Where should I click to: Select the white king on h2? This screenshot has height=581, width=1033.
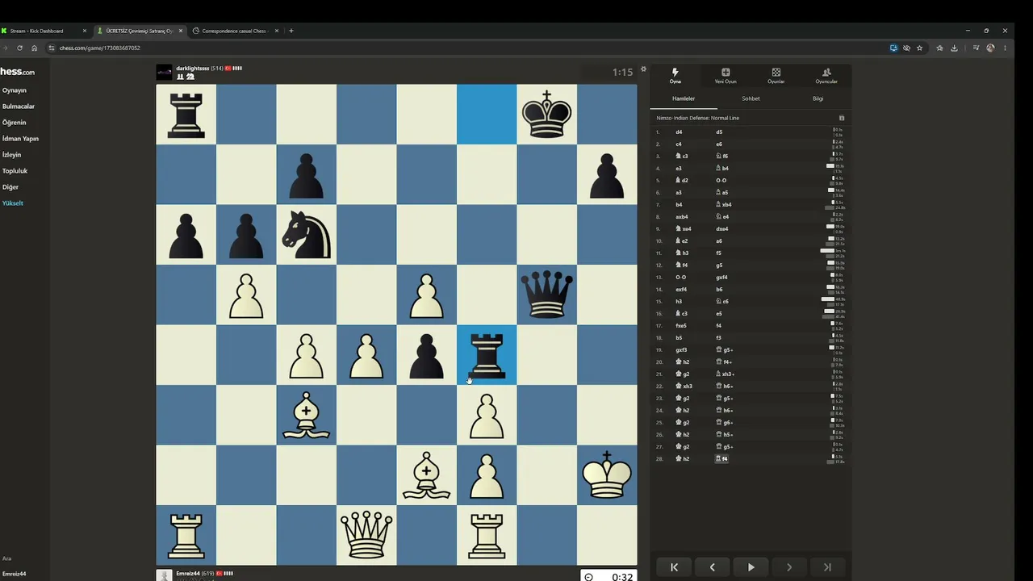point(607,475)
